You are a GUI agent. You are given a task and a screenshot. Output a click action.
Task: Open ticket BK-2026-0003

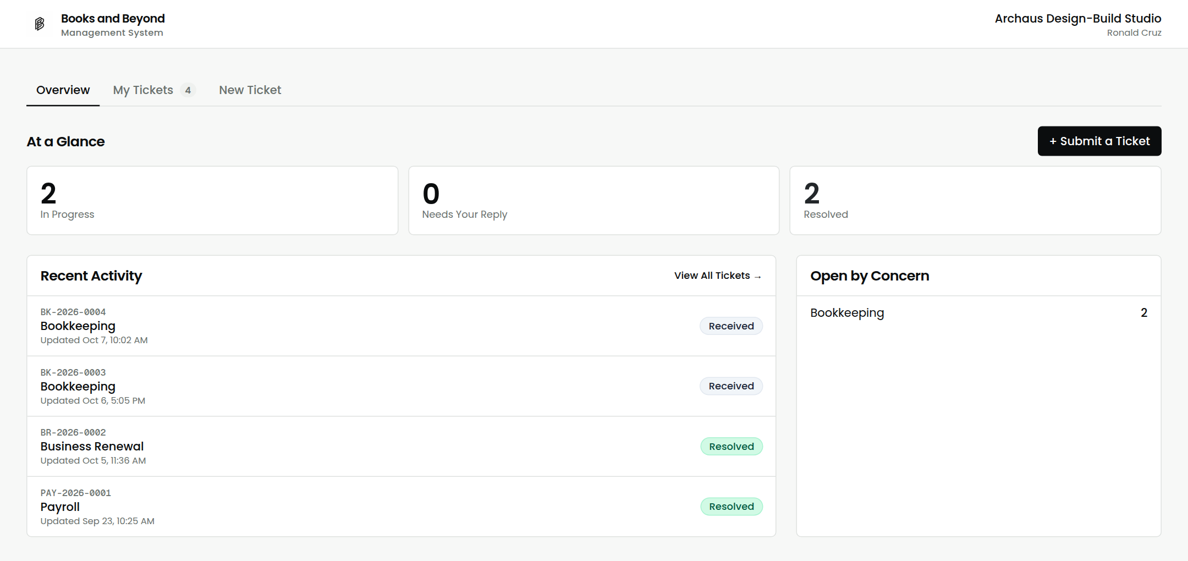coord(402,386)
